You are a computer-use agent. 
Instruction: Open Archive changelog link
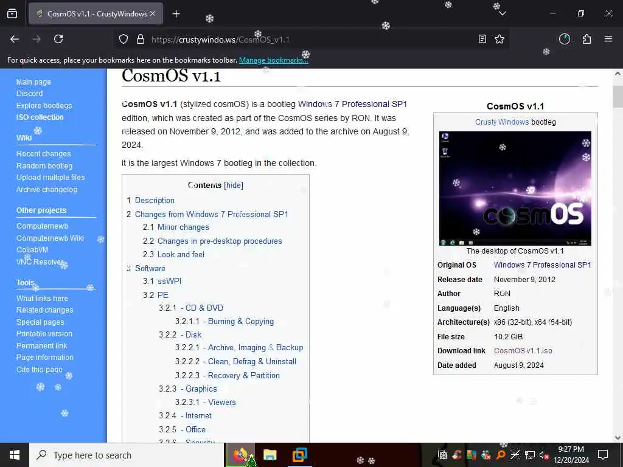[x=47, y=190]
